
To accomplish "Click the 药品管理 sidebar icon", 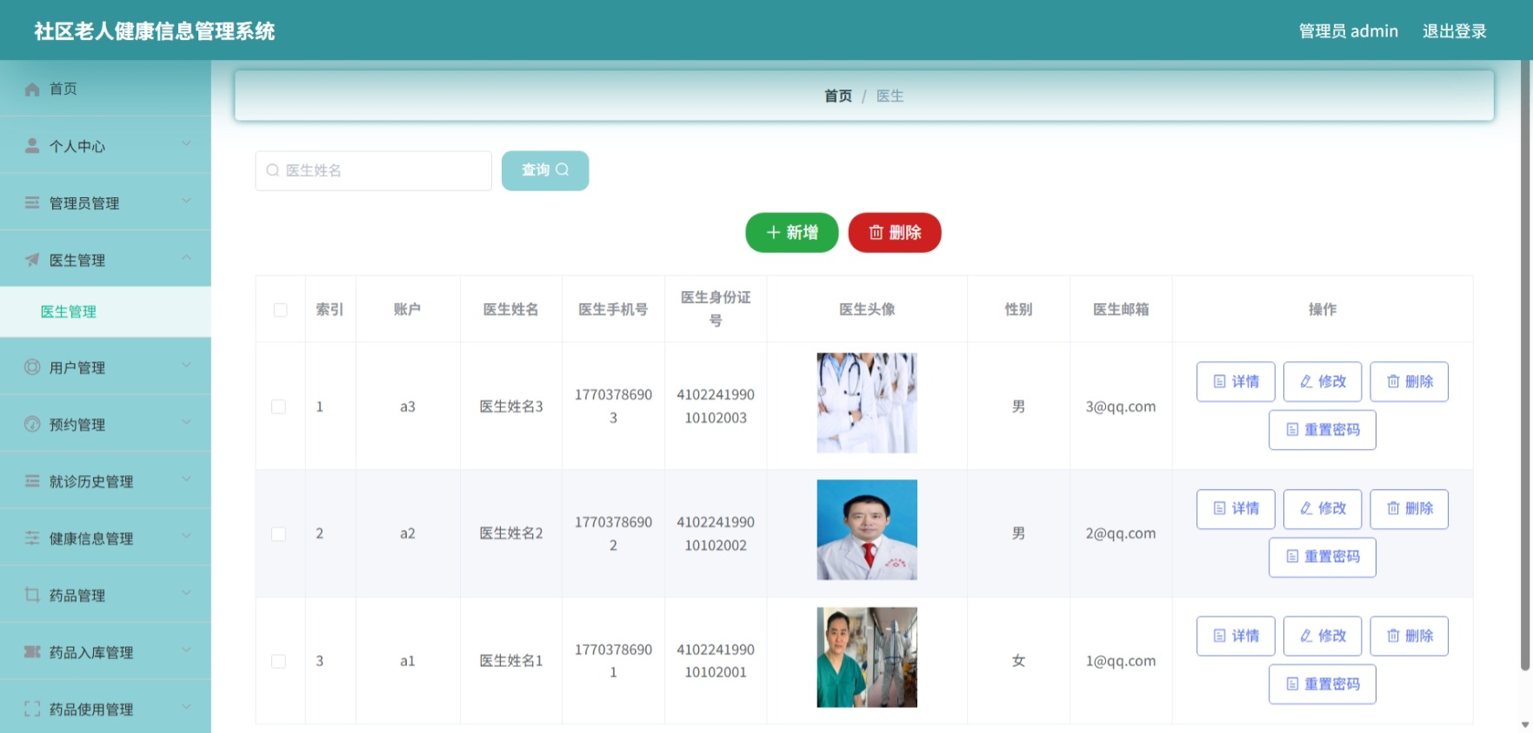I will 32,595.
